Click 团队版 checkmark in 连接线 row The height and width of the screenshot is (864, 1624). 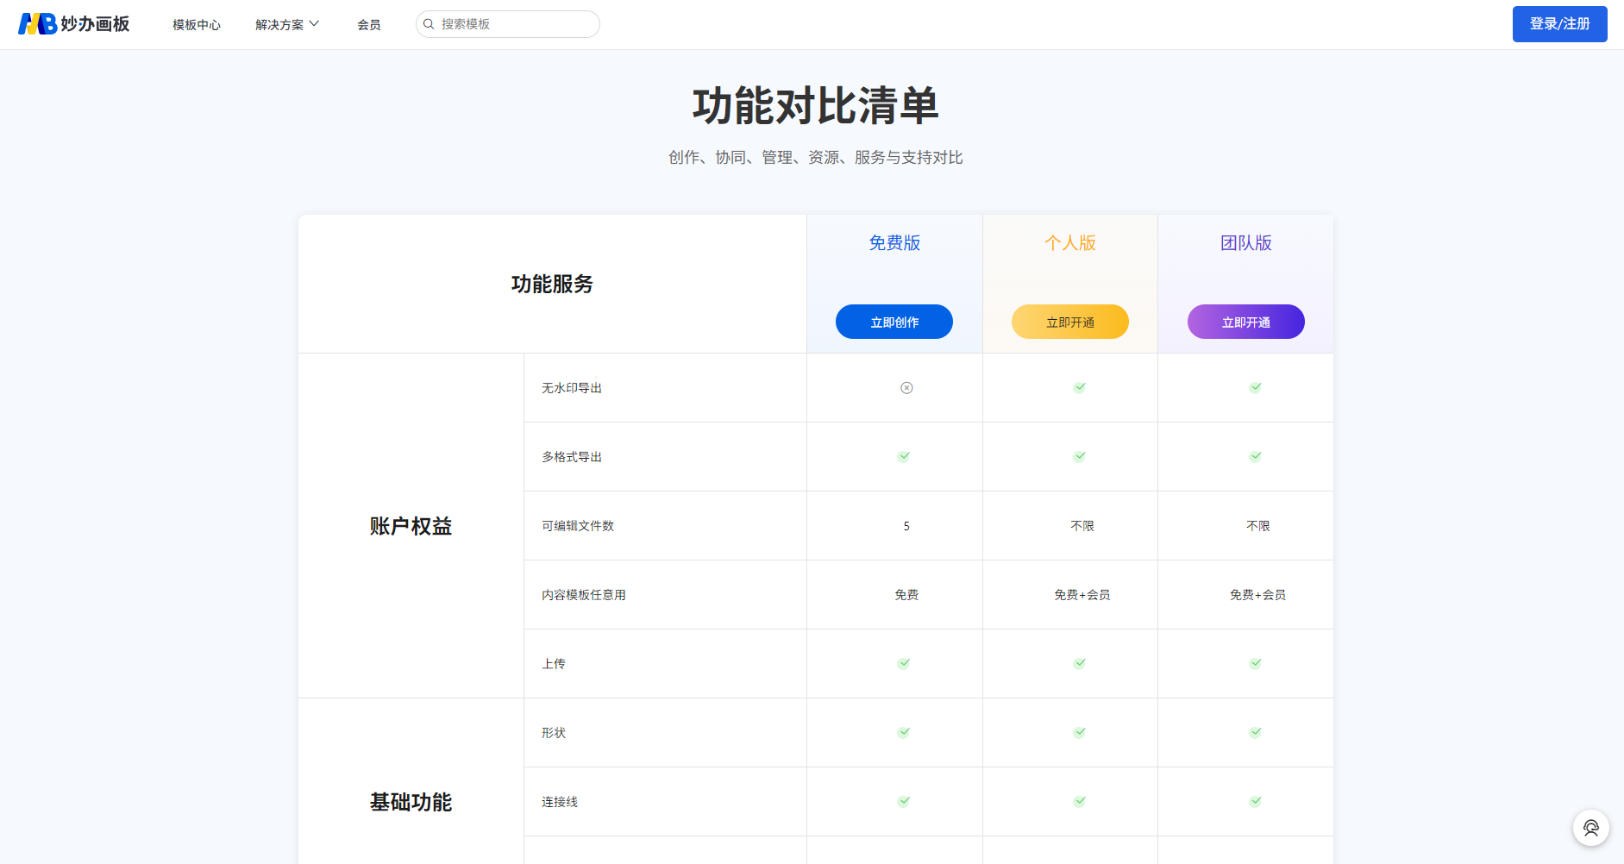(x=1255, y=802)
